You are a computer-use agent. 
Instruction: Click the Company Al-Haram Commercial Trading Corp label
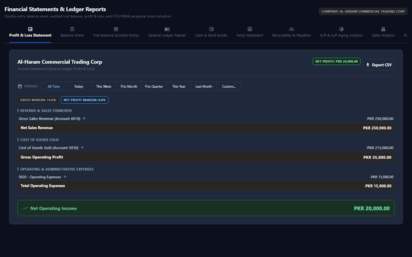click(x=363, y=11)
